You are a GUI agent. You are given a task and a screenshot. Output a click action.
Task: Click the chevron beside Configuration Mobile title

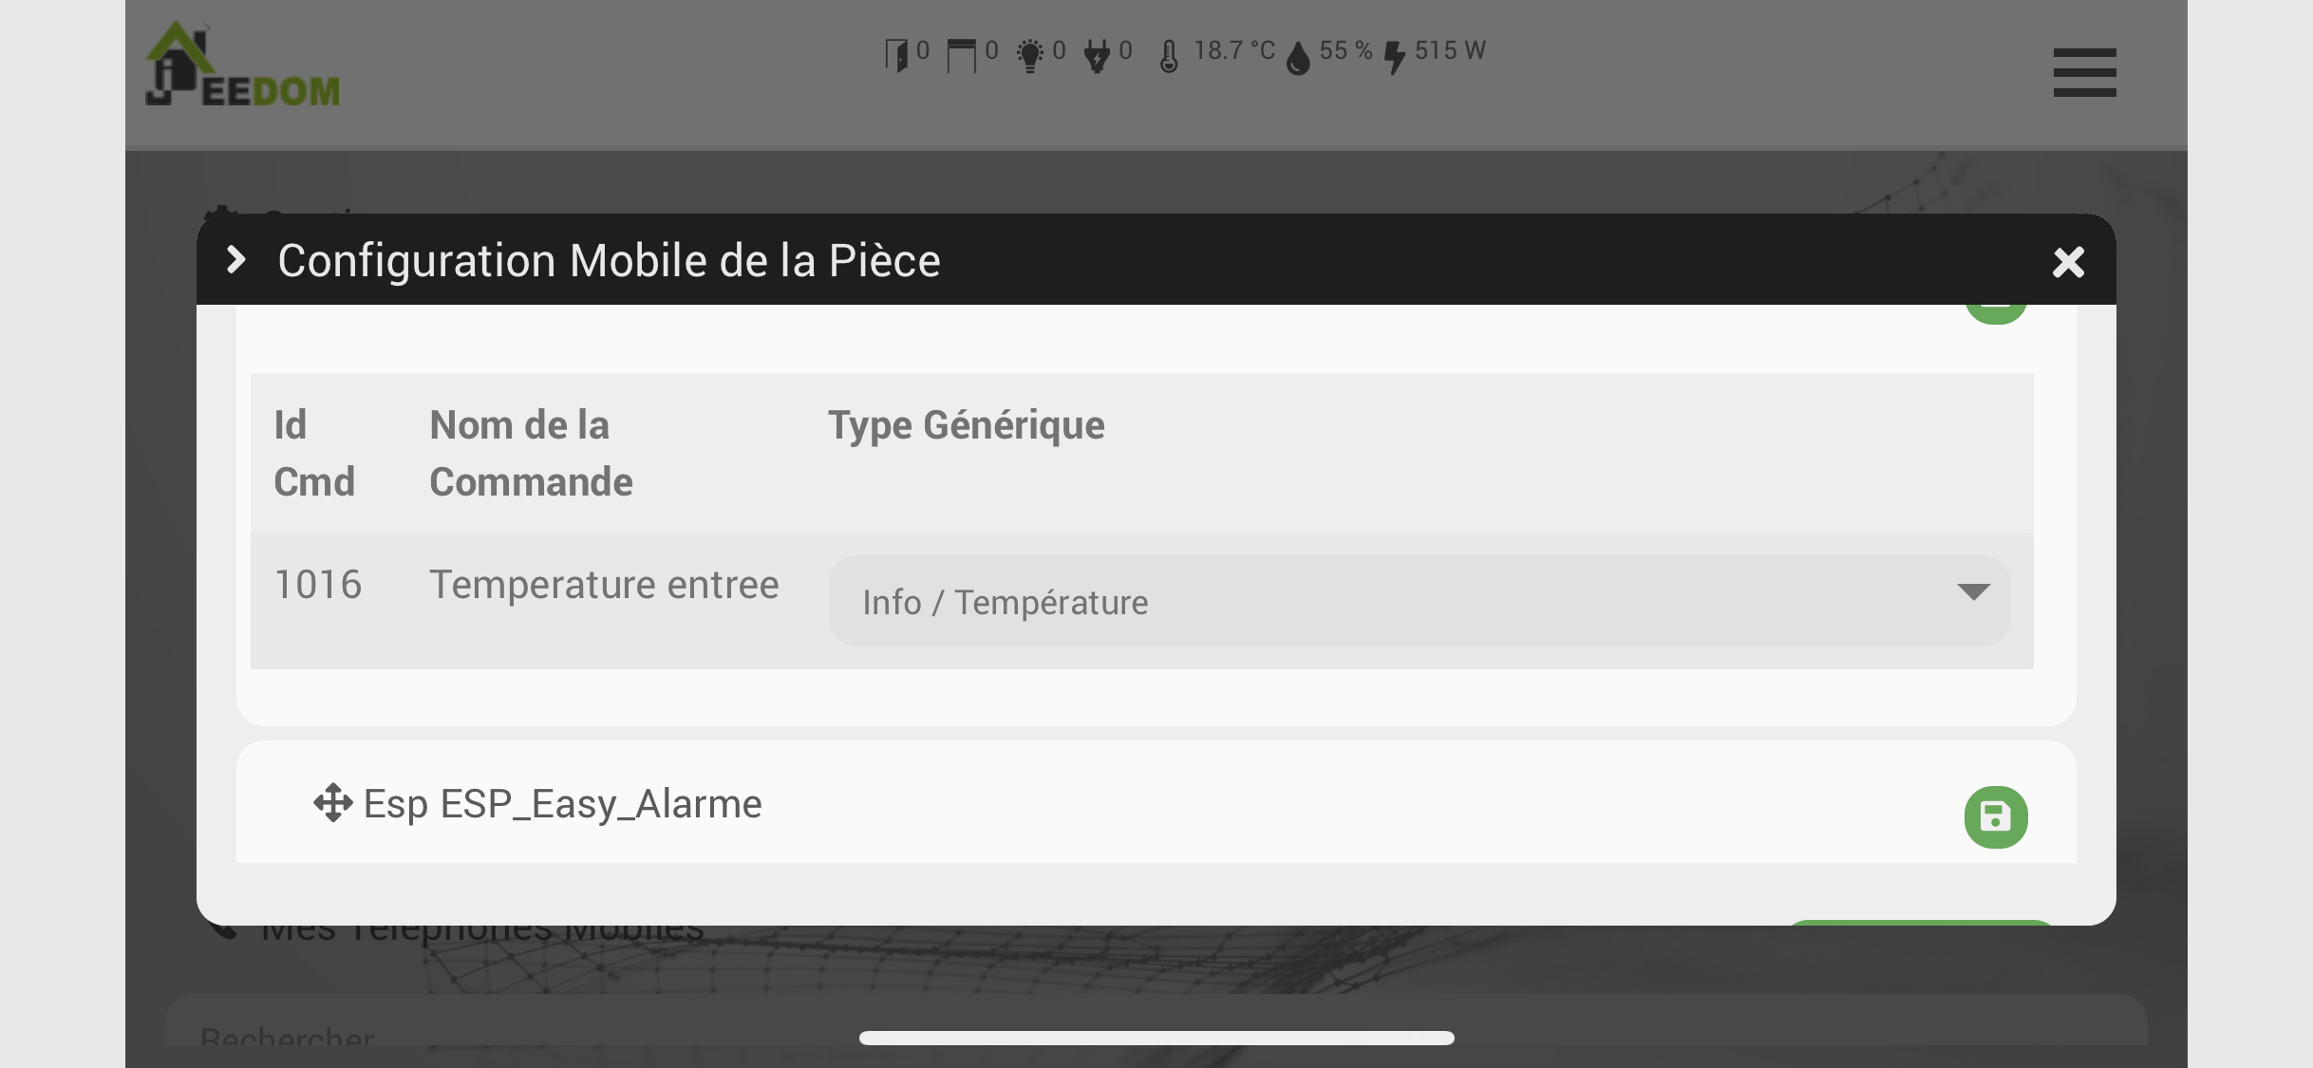236,259
